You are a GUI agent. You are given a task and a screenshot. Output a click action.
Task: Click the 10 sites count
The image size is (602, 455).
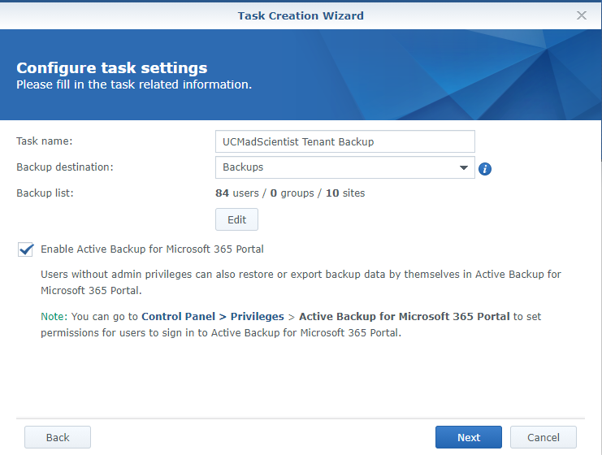point(345,193)
